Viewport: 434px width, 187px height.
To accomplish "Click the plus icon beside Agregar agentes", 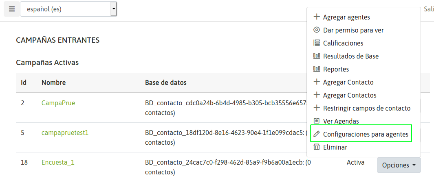I will 317,17.
